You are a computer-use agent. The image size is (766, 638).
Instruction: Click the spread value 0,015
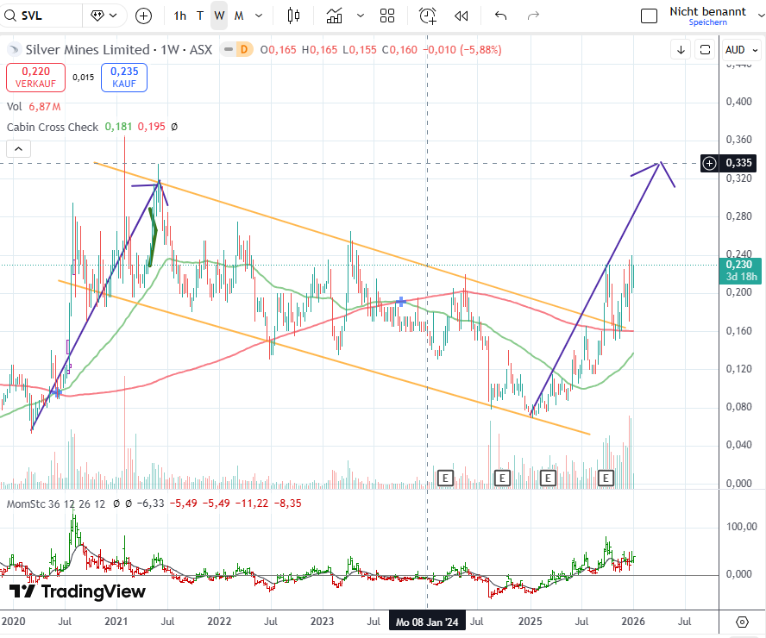coord(83,77)
